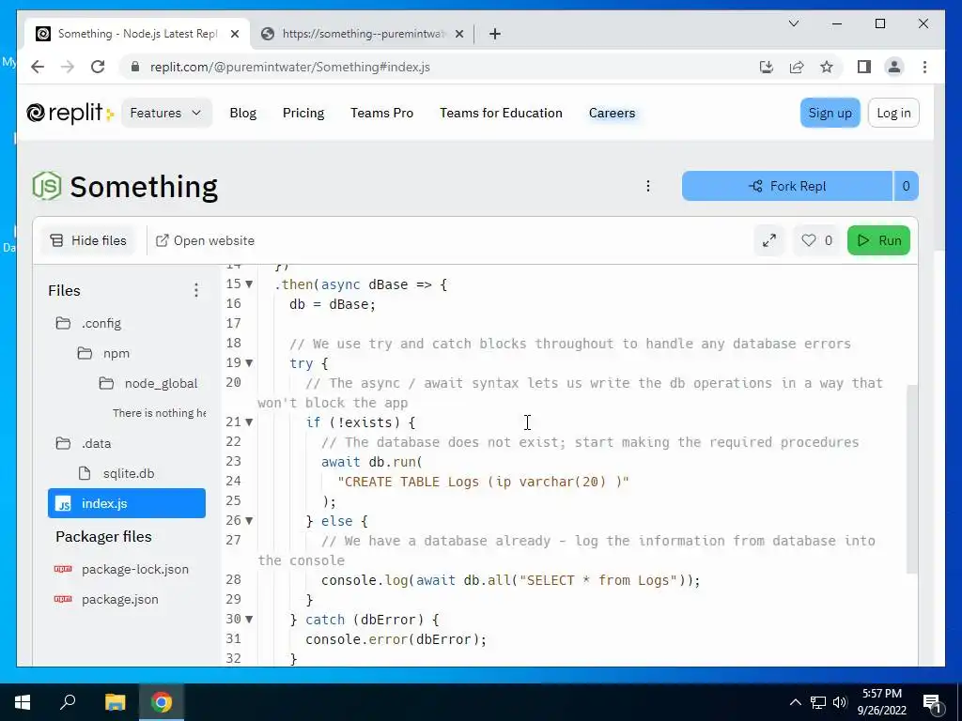Screen dimensions: 962x721
Task: Open Chrome profile avatar
Action: pos(894,67)
